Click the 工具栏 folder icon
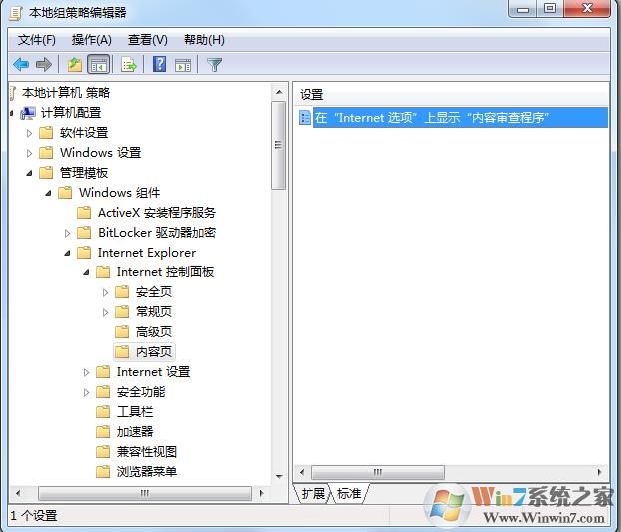The width and height of the screenshot is (621, 532). pyautogui.click(x=103, y=412)
